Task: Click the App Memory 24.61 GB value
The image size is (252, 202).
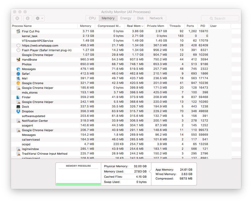Action: (x=186, y=170)
